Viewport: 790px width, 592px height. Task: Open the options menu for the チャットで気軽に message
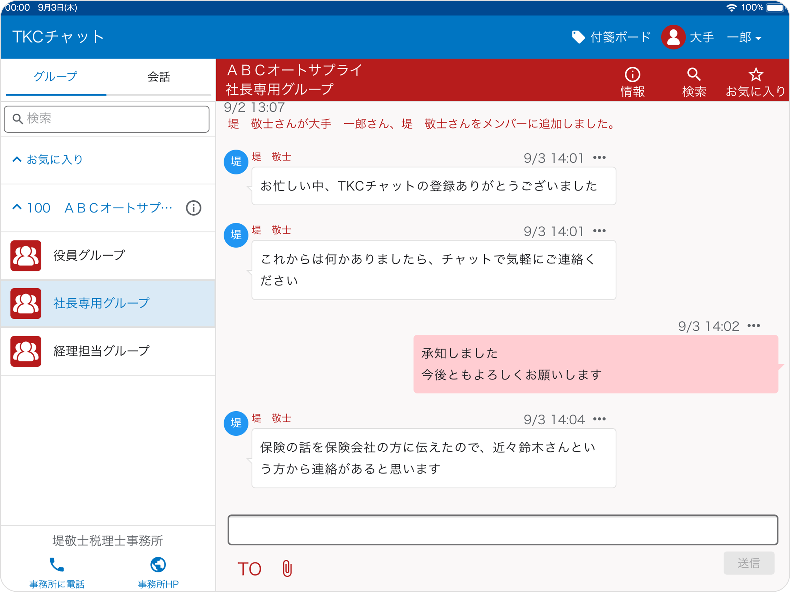[x=599, y=231]
